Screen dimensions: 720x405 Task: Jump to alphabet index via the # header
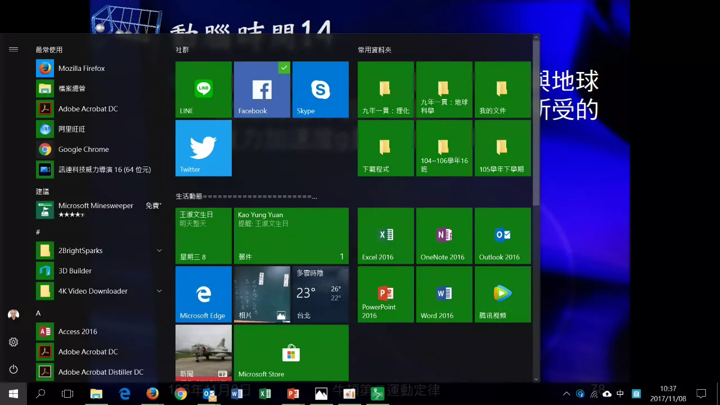pos(38,232)
